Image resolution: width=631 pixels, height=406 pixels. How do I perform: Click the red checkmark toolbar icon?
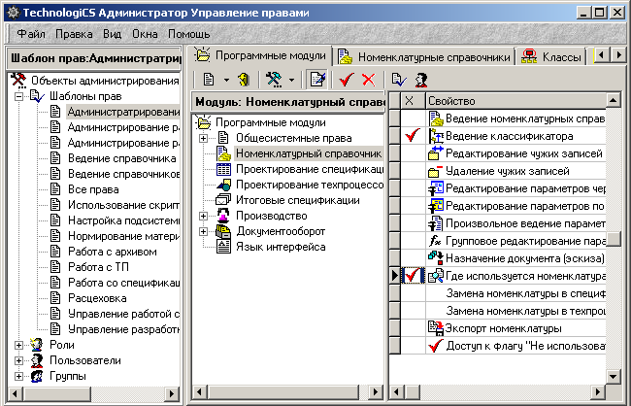pyautogui.click(x=347, y=80)
